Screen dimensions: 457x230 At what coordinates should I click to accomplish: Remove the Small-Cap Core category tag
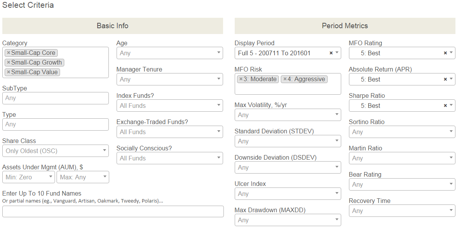pos(9,53)
